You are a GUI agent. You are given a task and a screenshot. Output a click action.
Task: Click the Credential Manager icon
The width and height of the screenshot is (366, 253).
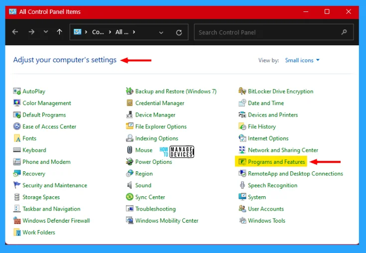tap(129, 103)
